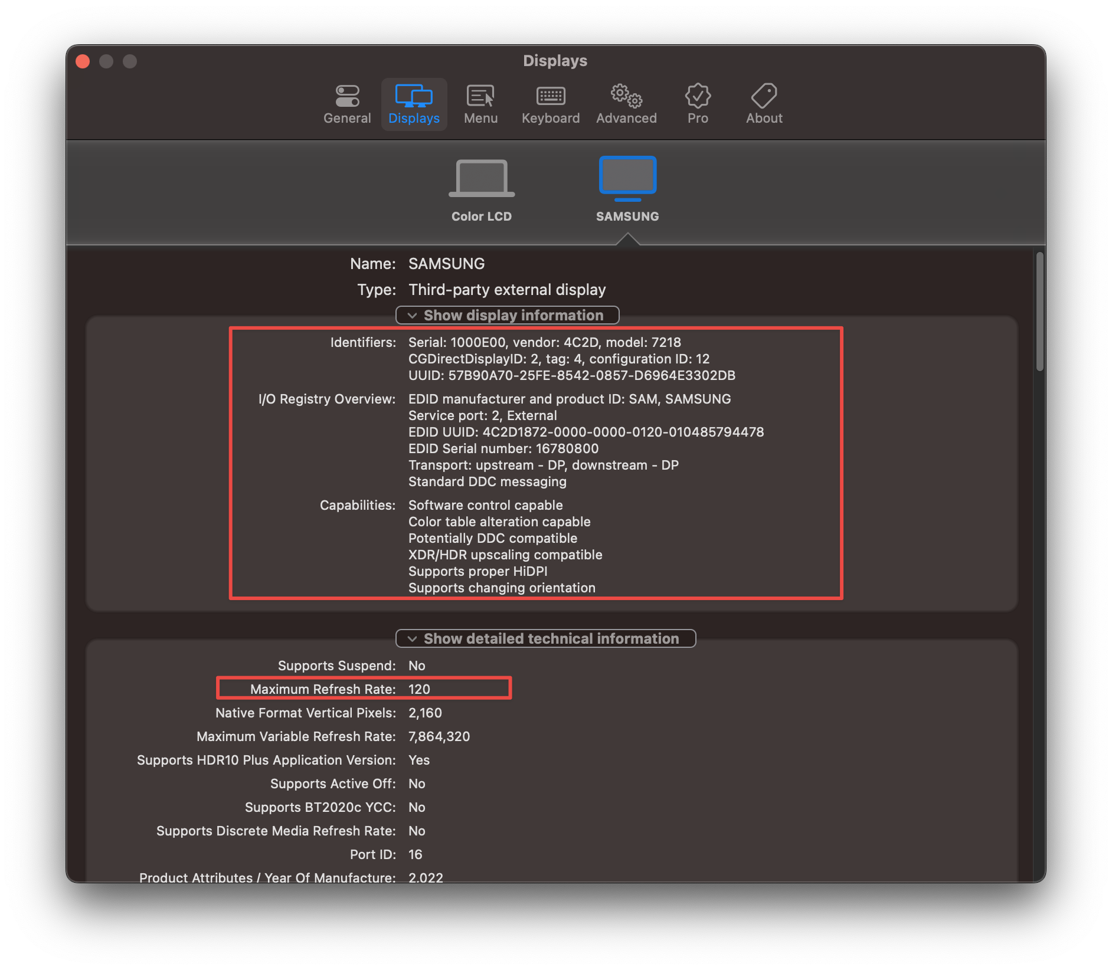
Task: Click the Capabilities label
Action: click(358, 505)
